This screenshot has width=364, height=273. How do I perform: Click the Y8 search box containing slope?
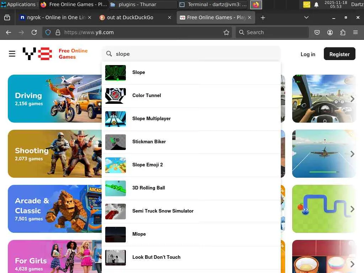point(191,54)
